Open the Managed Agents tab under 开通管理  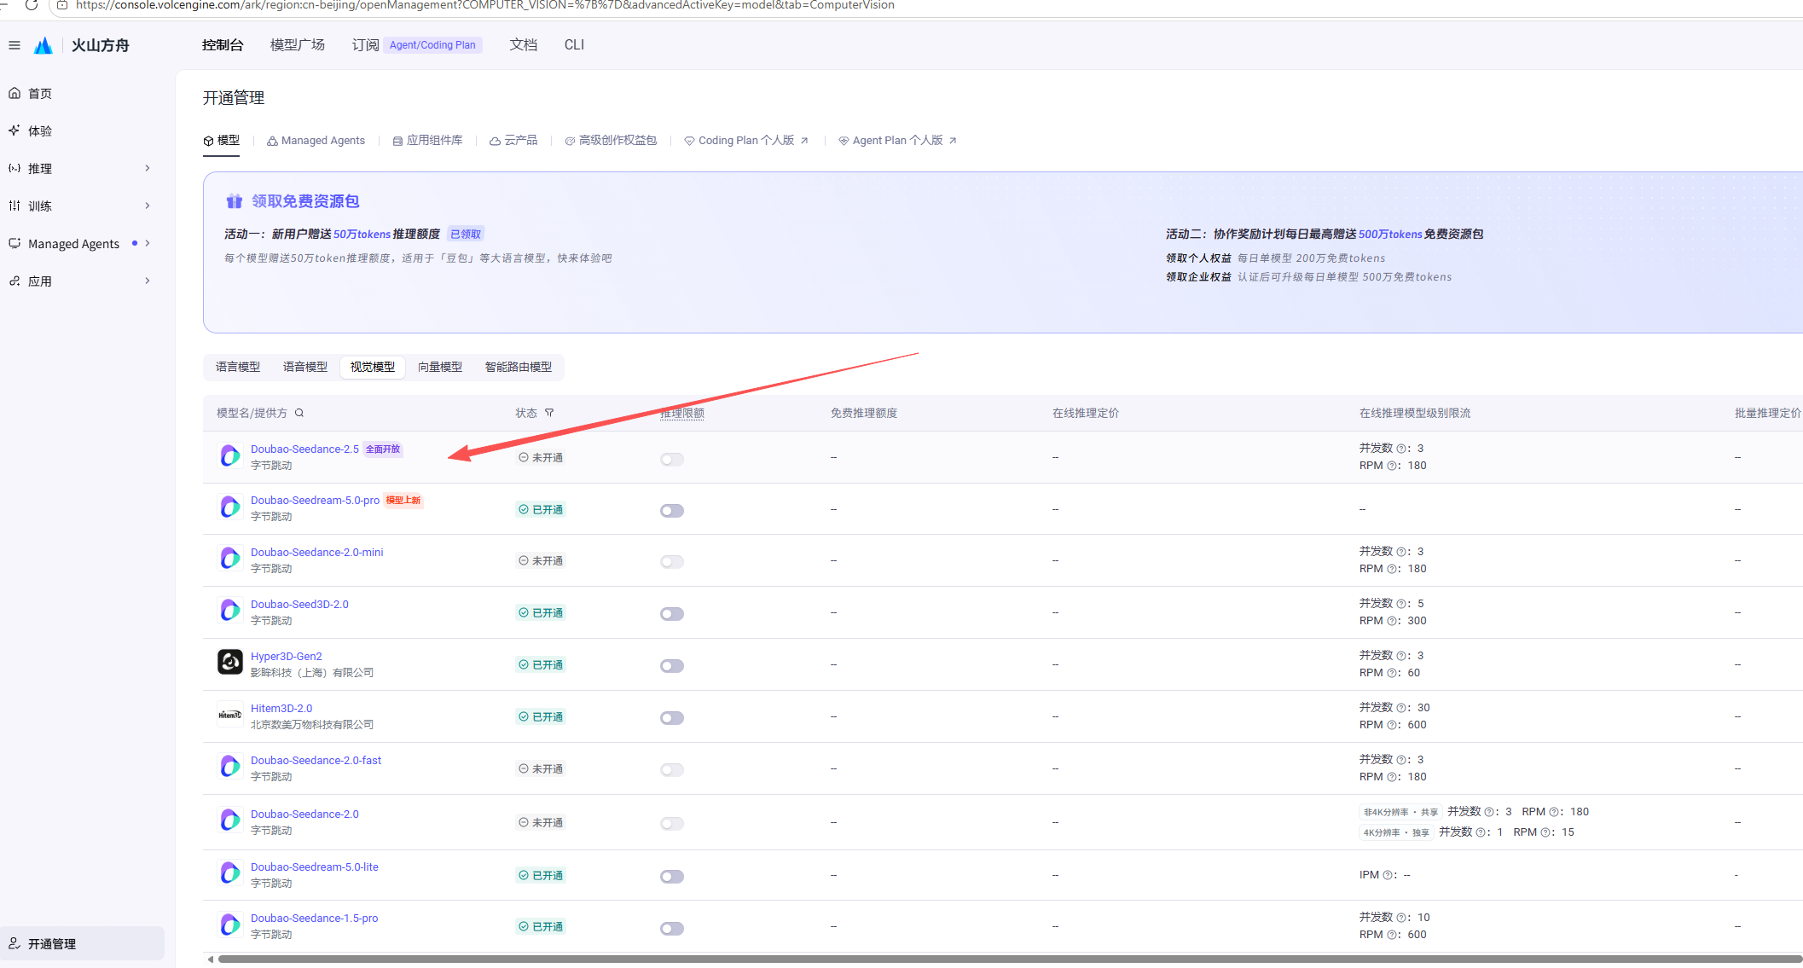tap(316, 141)
